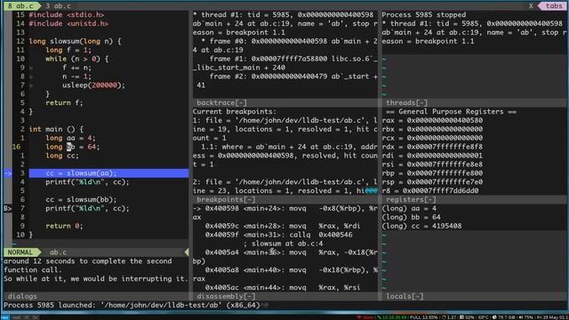Click the 'long slowsum(long n) {' line
The width and height of the screenshot is (569, 320).
(75, 42)
